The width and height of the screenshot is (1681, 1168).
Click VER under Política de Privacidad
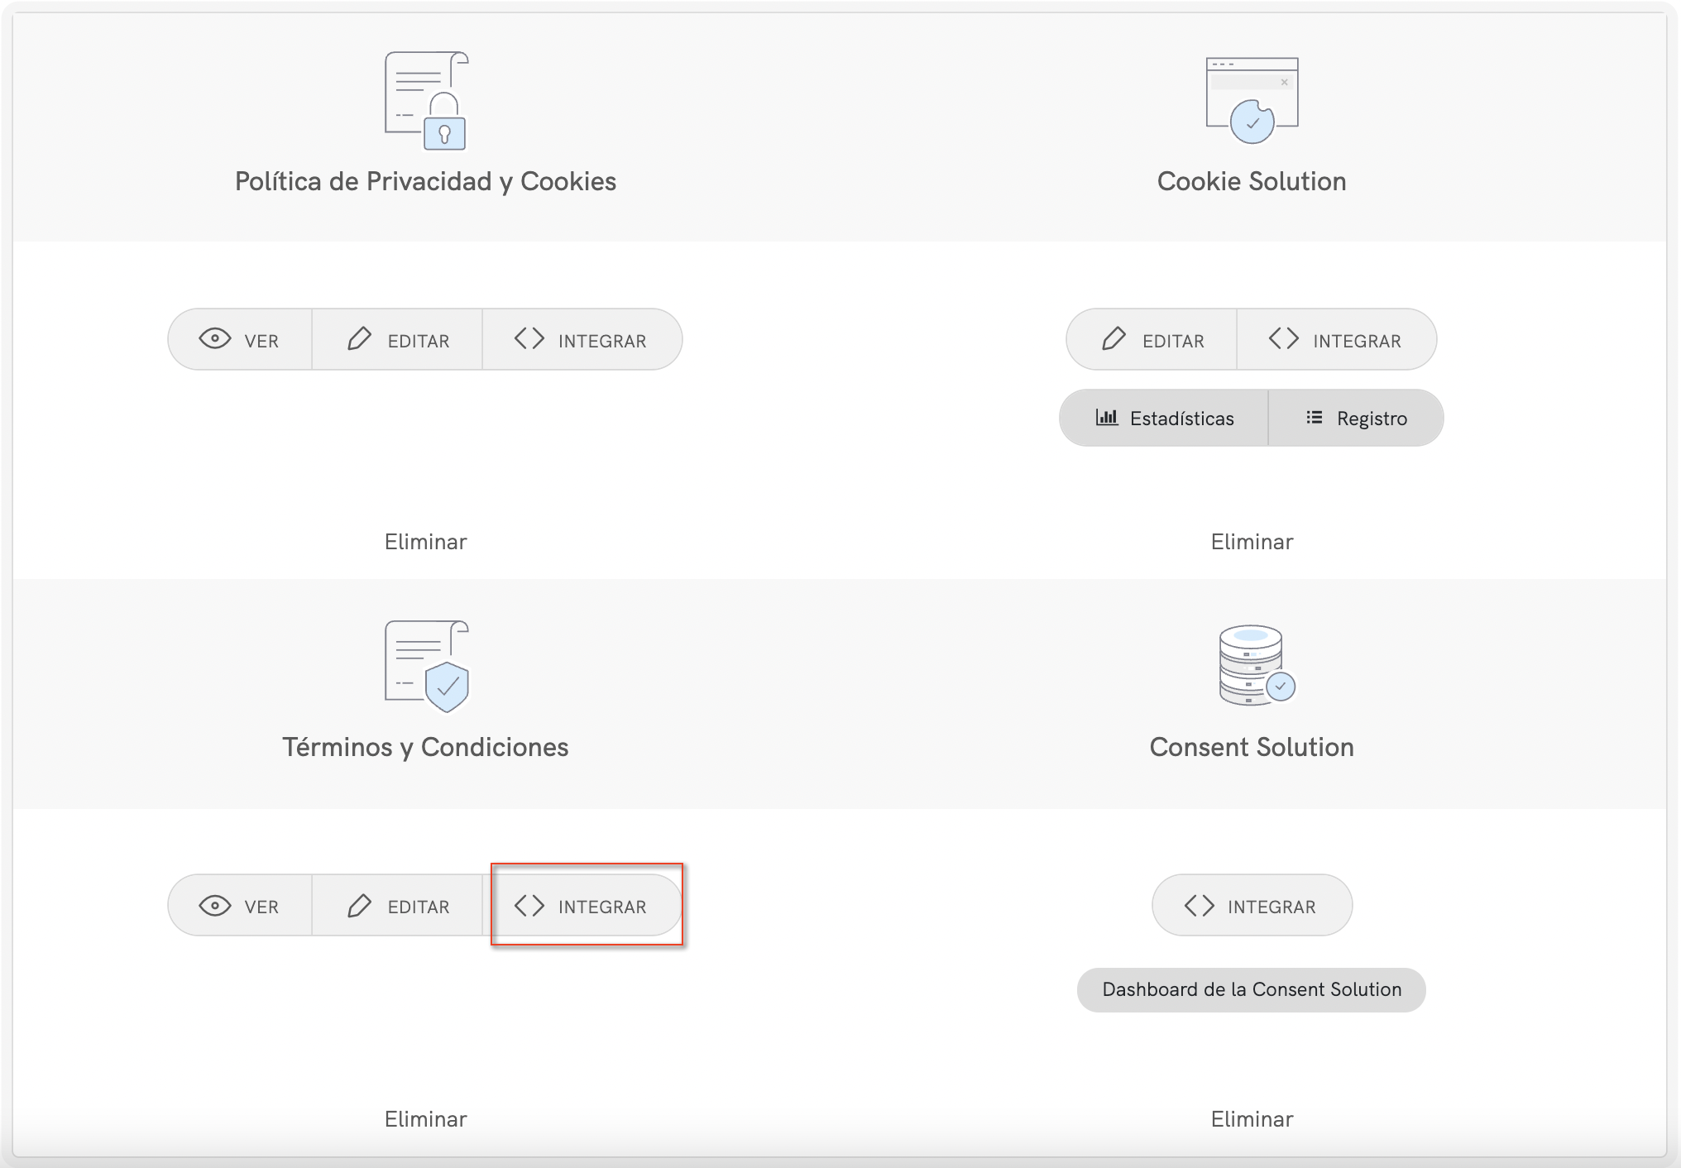(240, 340)
